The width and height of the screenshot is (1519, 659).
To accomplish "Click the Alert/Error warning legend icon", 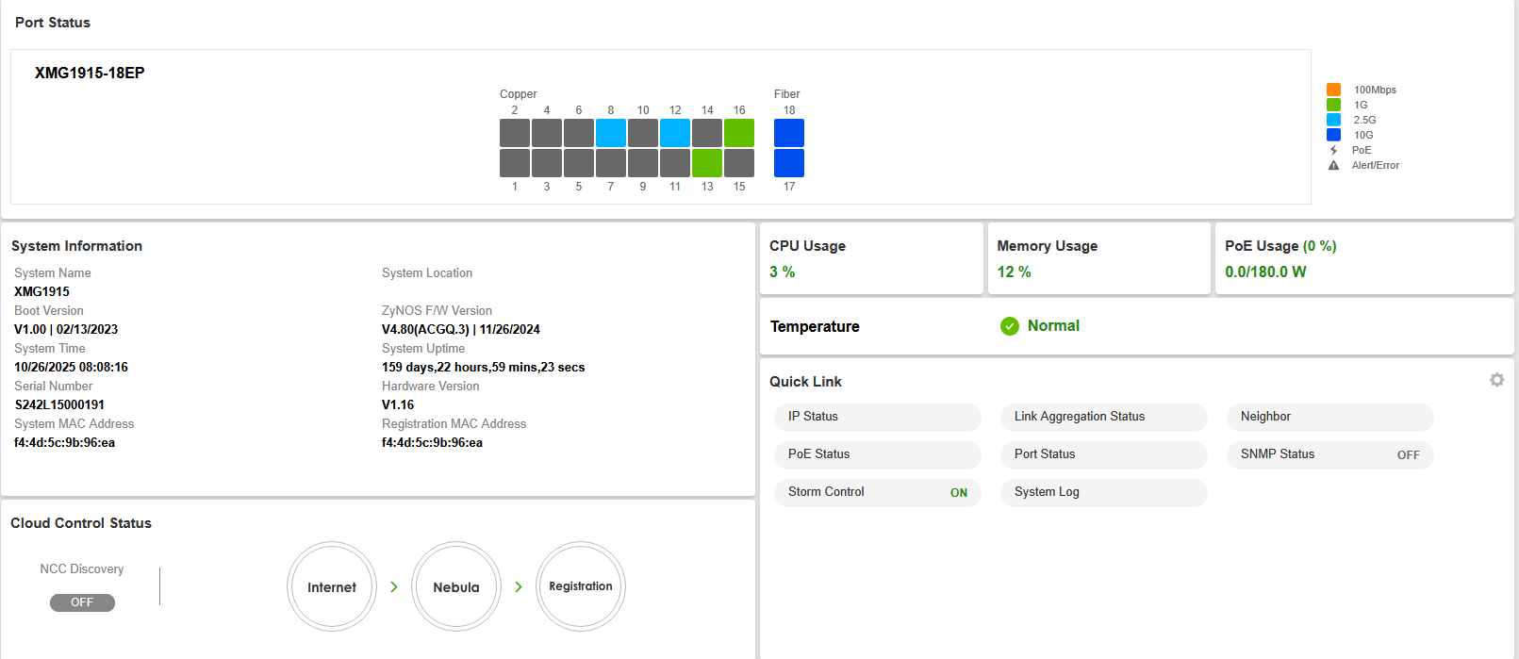I will pyautogui.click(x=1333, y=165).
